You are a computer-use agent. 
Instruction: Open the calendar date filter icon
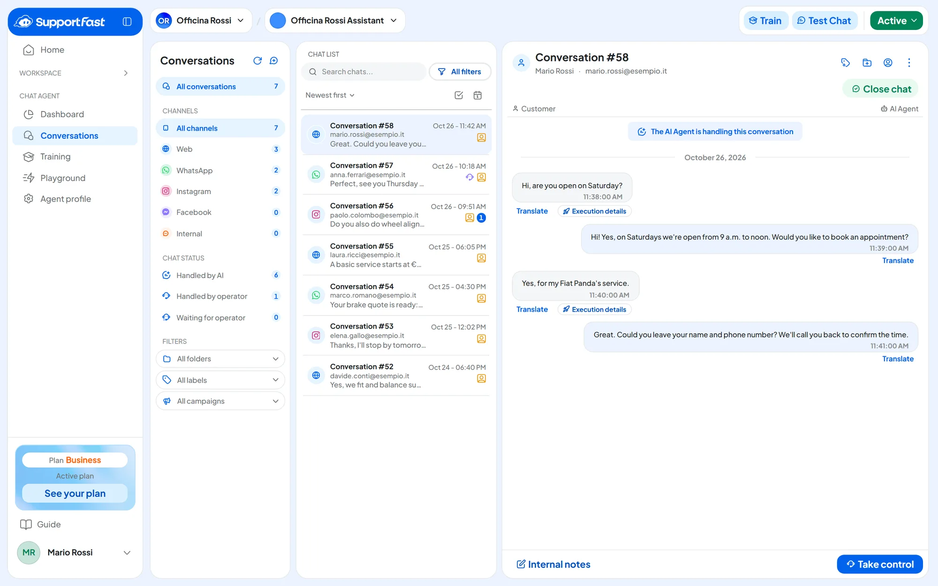(x=477, y=95)
